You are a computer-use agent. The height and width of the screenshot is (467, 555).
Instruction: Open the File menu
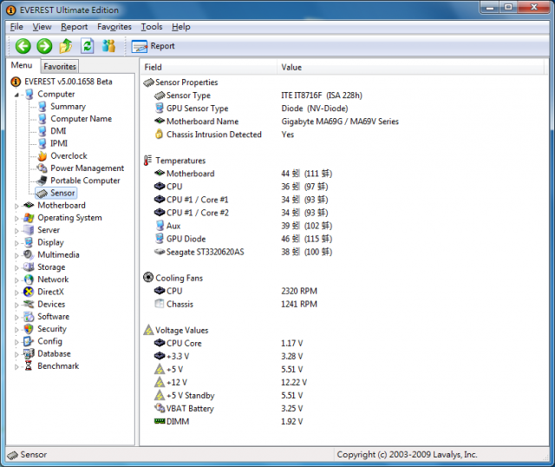pyautogui.click(x=16, y=27)
